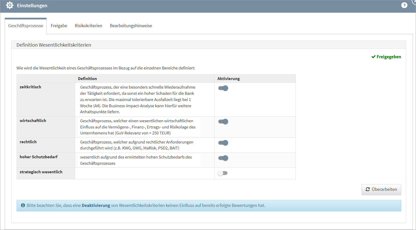Click the Aktivierung column header
This screenshot has height=230, width=416.
coord(228,79)
